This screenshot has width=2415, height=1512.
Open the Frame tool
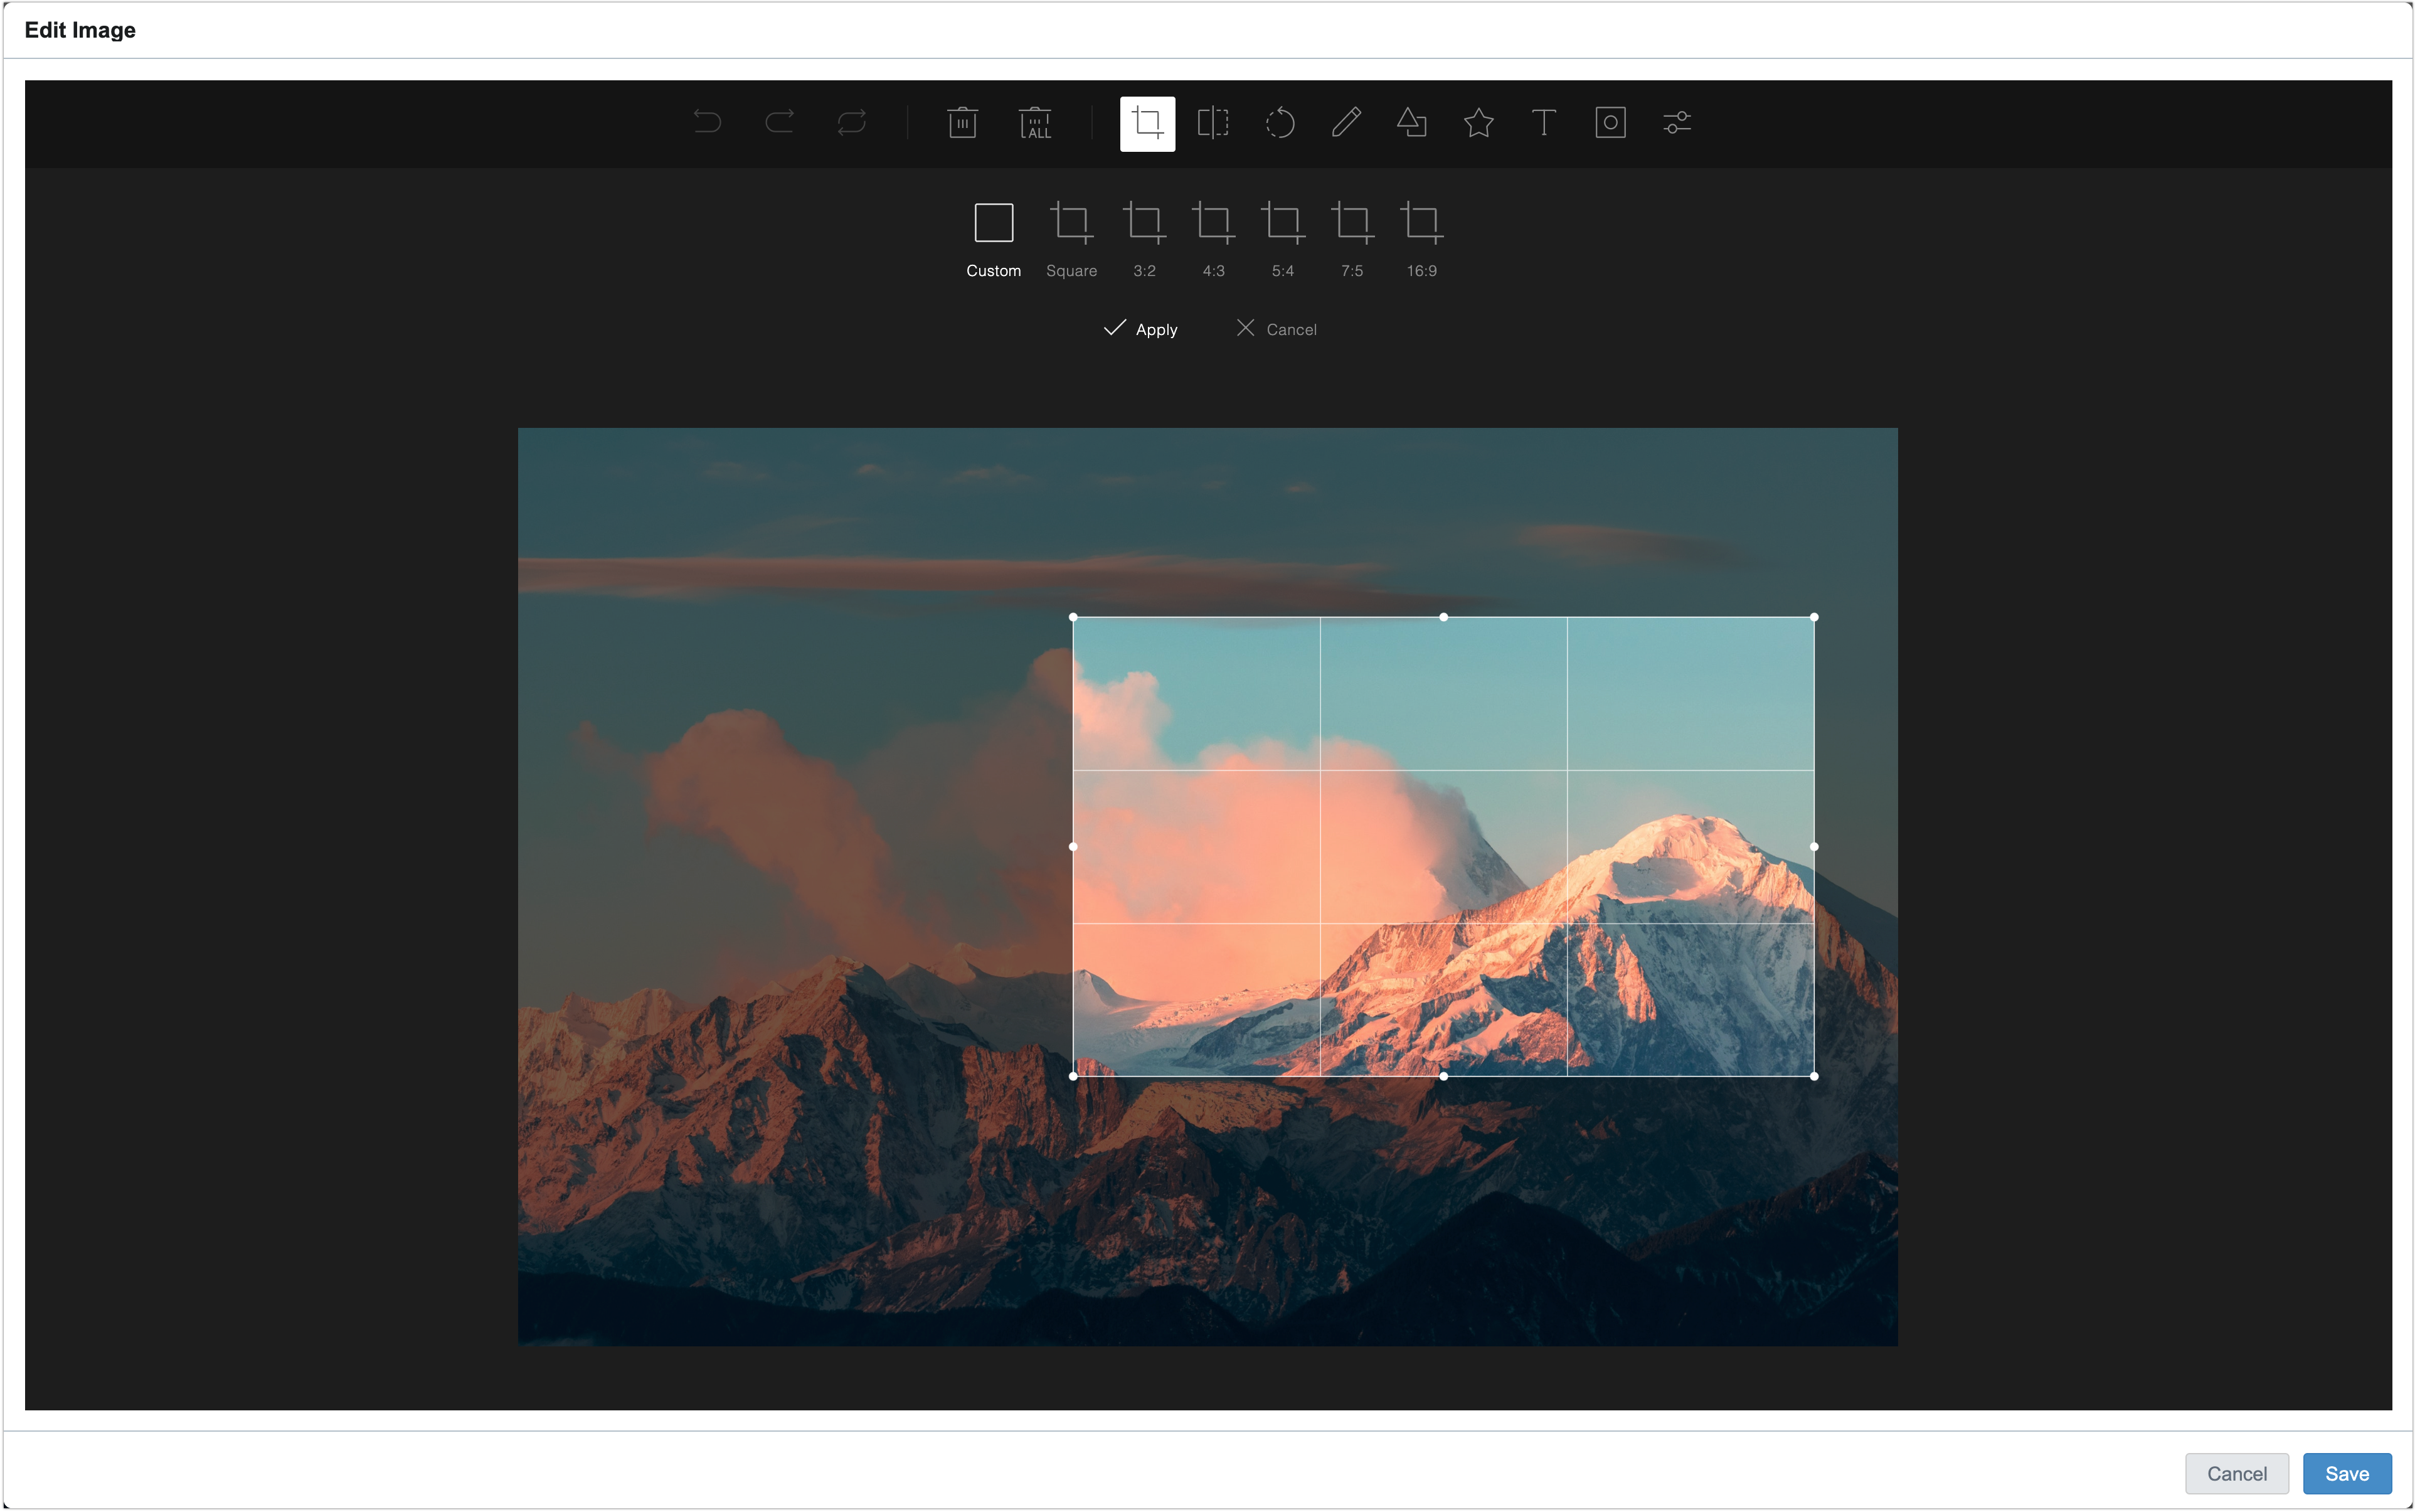click(1610, 122)
